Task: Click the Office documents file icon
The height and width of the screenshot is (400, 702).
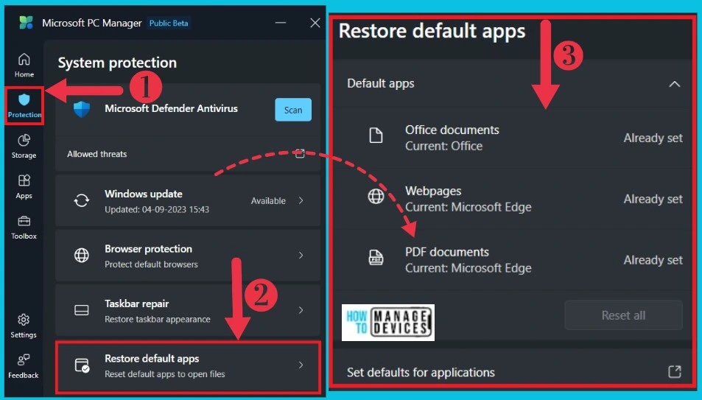Action: pyautogui.click(x=376, y=135)
